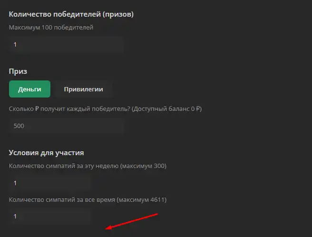312x237 pixels.
Task: Click the heading Условия для участия
Action: pos(46,153)
